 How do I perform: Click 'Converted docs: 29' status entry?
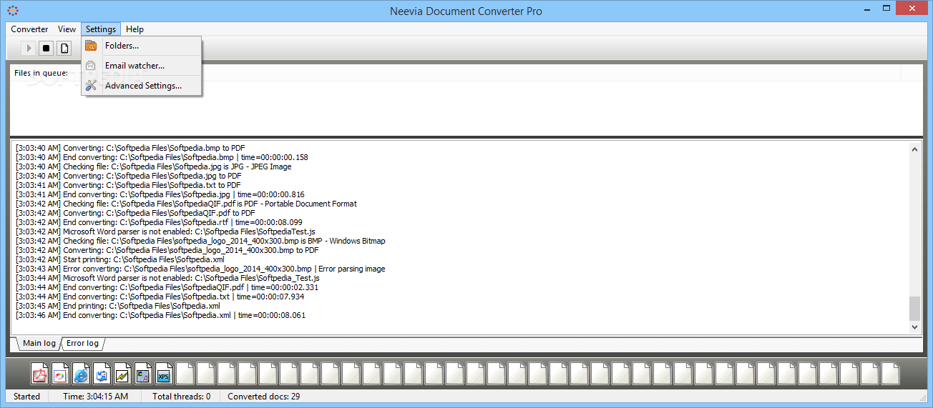point(263,396)
